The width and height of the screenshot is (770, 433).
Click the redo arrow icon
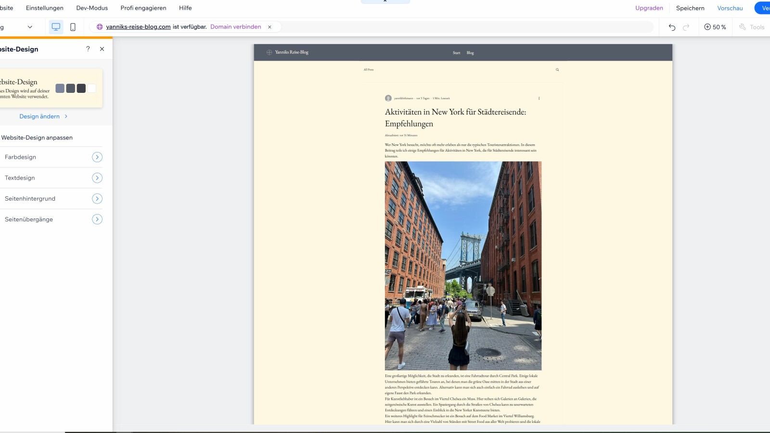(686, 27)
